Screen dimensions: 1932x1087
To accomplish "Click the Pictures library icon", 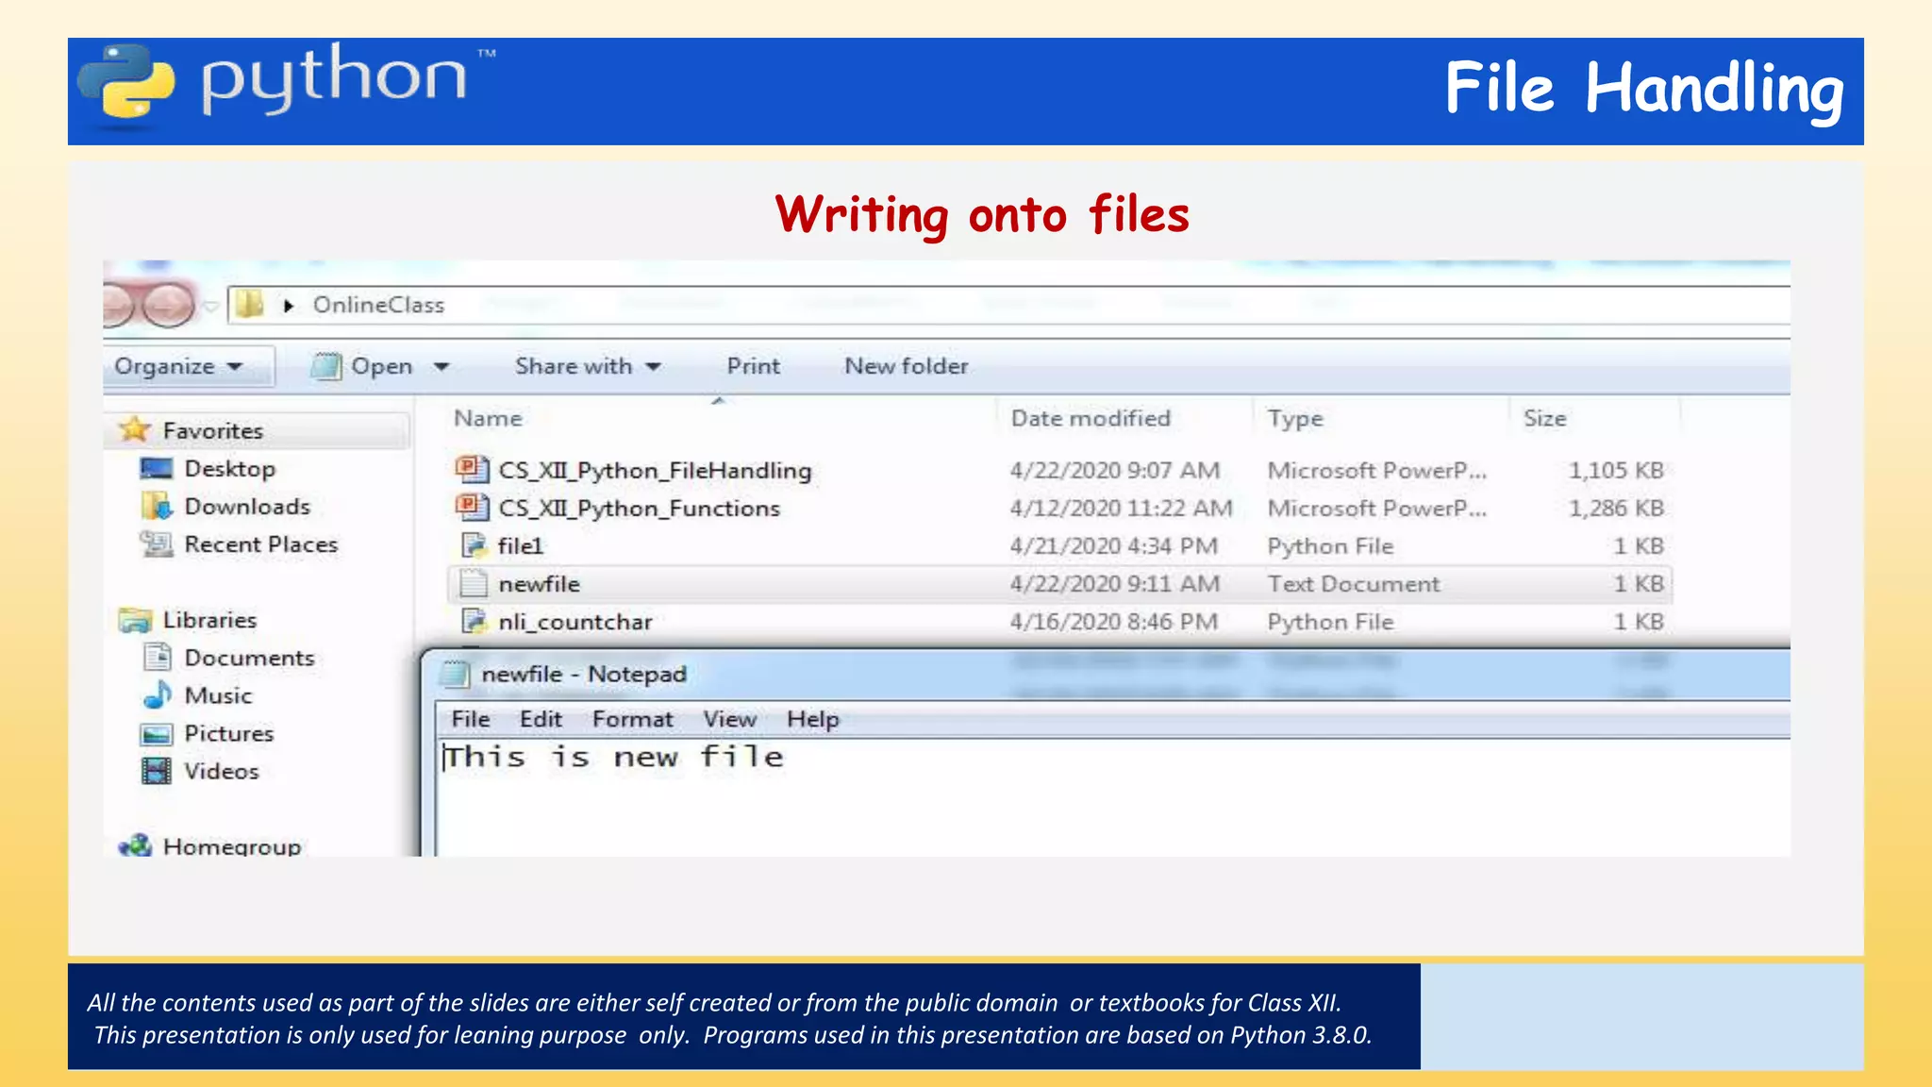I will click(157, 734).
